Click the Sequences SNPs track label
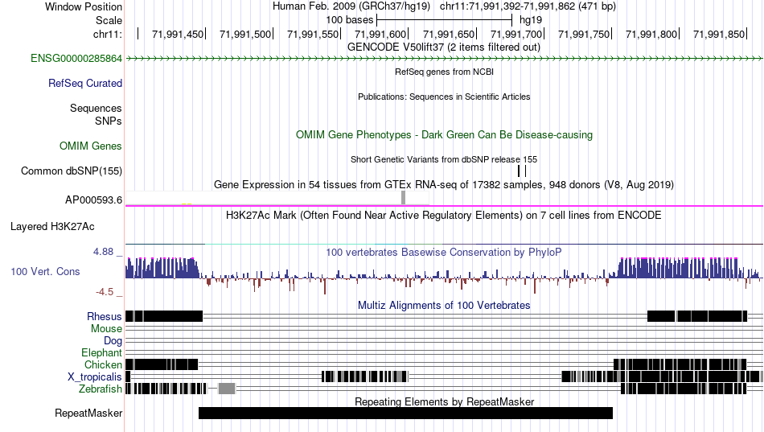 (x=96, y=114)
